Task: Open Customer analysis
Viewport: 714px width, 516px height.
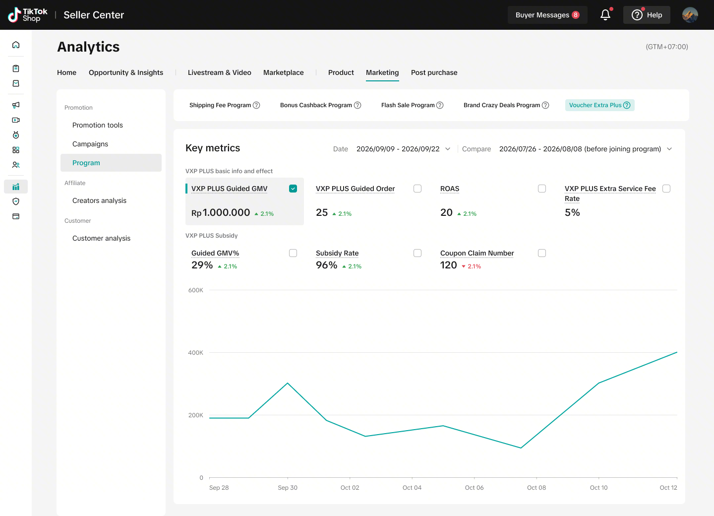Action: 101,238
